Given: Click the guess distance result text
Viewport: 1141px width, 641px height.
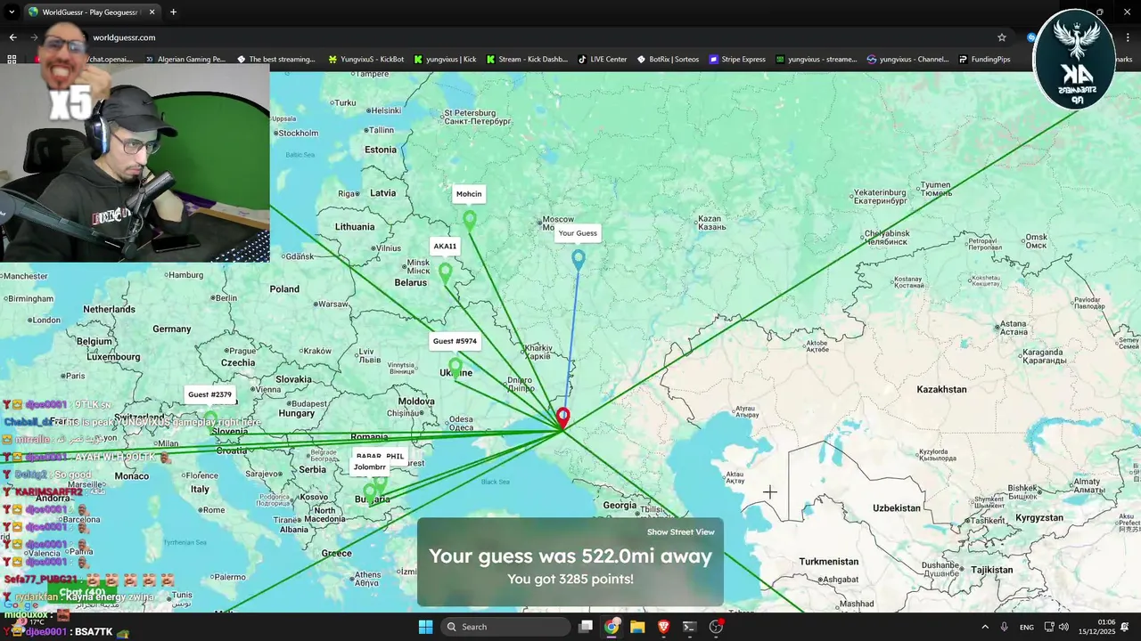Looking at the screenshot, I should (x=570, y=556).
